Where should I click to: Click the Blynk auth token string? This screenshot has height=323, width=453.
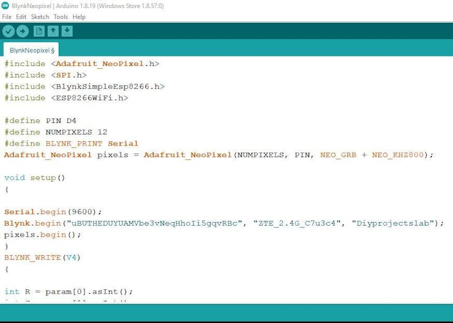click(x=154, y=223)
